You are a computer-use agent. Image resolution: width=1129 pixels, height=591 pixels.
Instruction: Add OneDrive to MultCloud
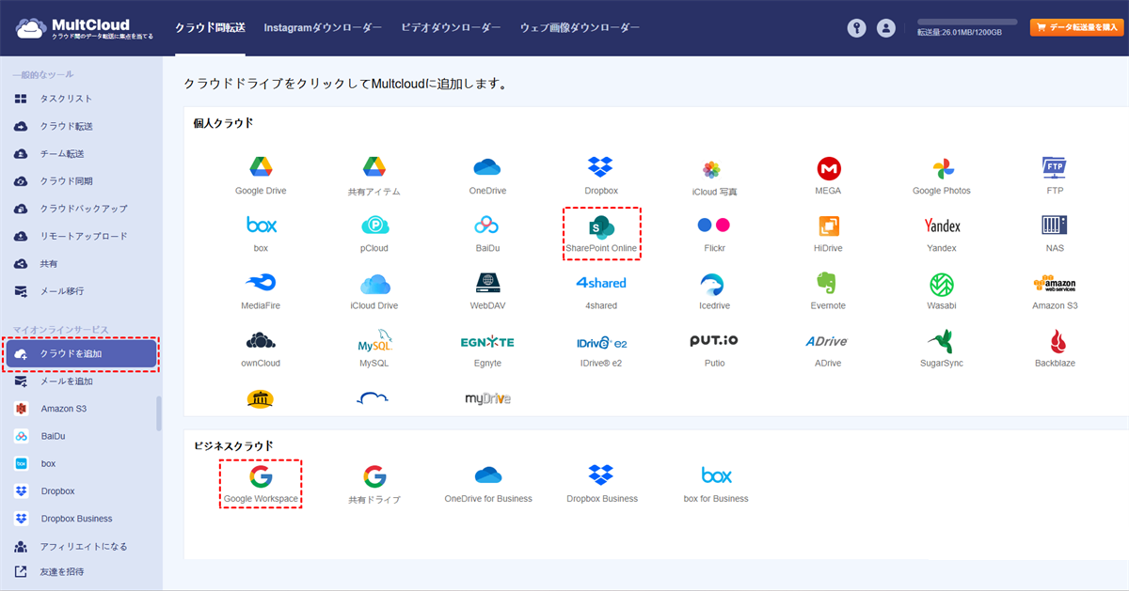point(487,169)
